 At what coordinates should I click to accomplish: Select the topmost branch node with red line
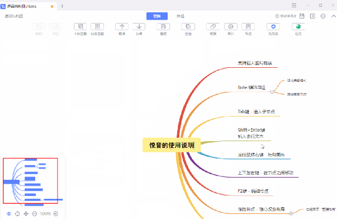pyautogui.click(x=255, y=63)
